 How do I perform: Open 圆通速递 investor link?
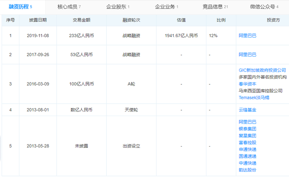(247, 156)
